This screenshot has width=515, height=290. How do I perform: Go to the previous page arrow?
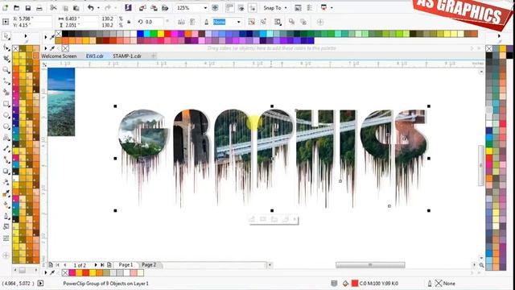pos(65,265)
